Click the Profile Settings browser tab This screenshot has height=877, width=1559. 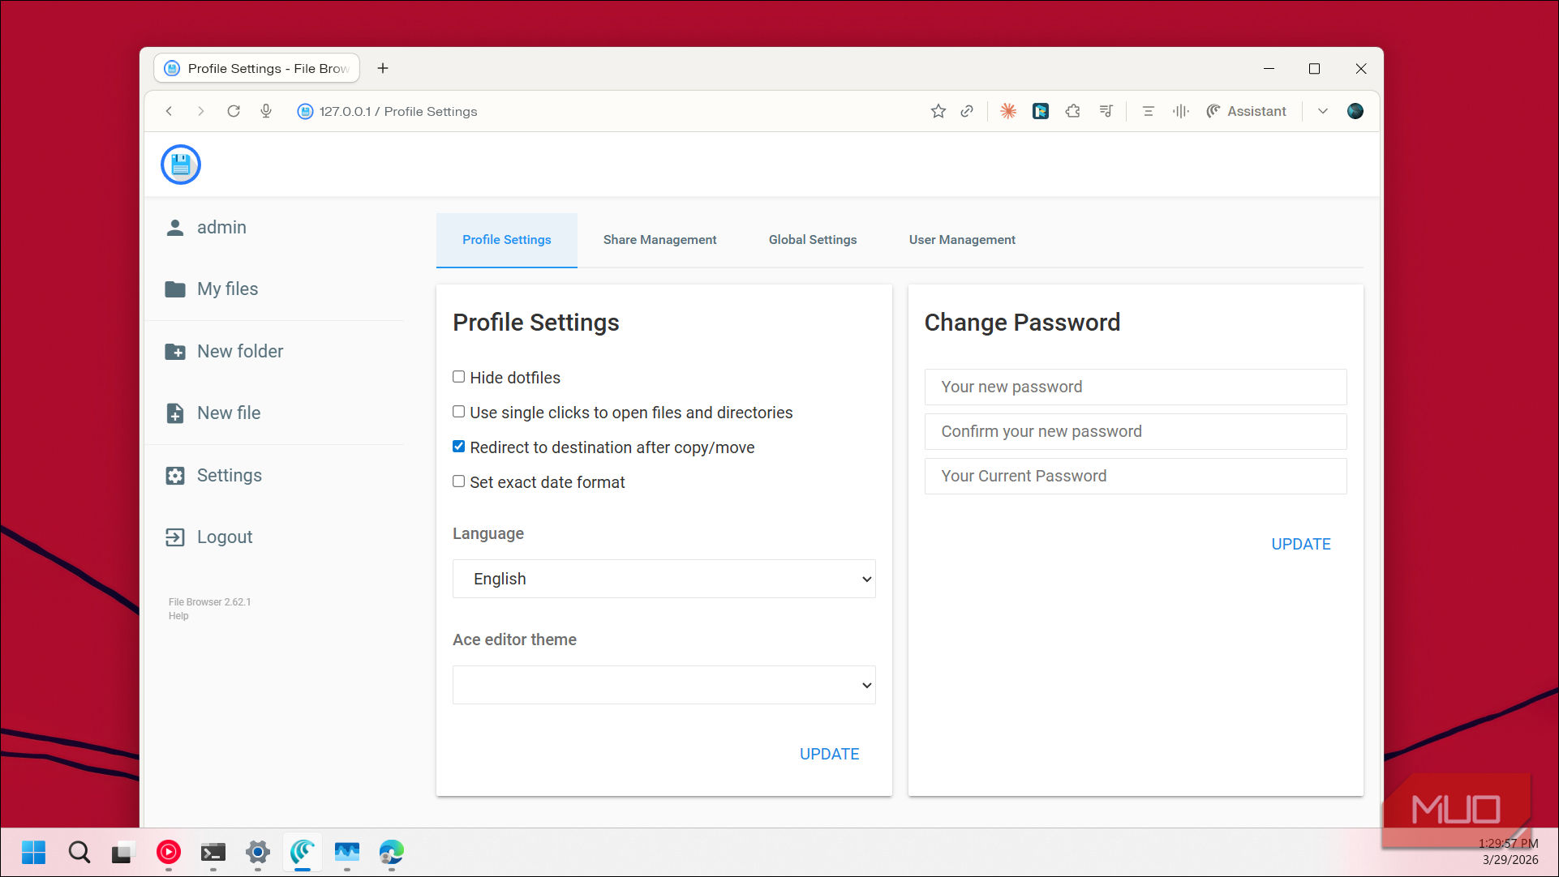(256, 68)
